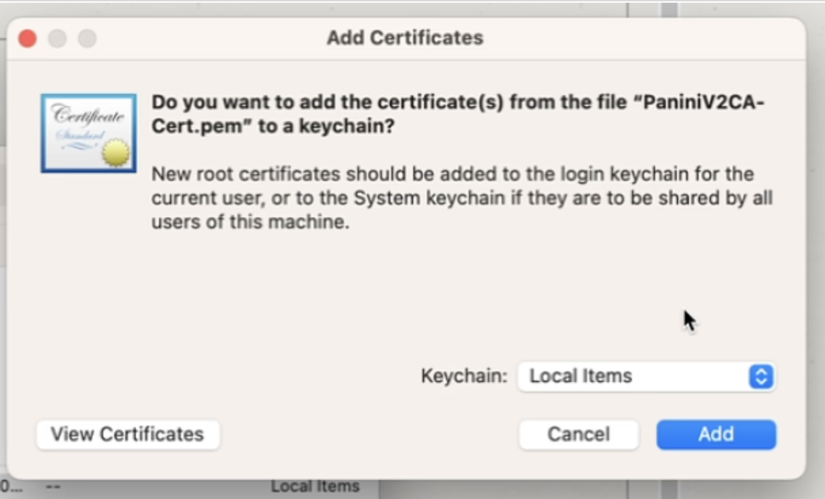
Task: Click the gold seal on the certificate icon
Action: pyautogui.click(x=115, y=153)
